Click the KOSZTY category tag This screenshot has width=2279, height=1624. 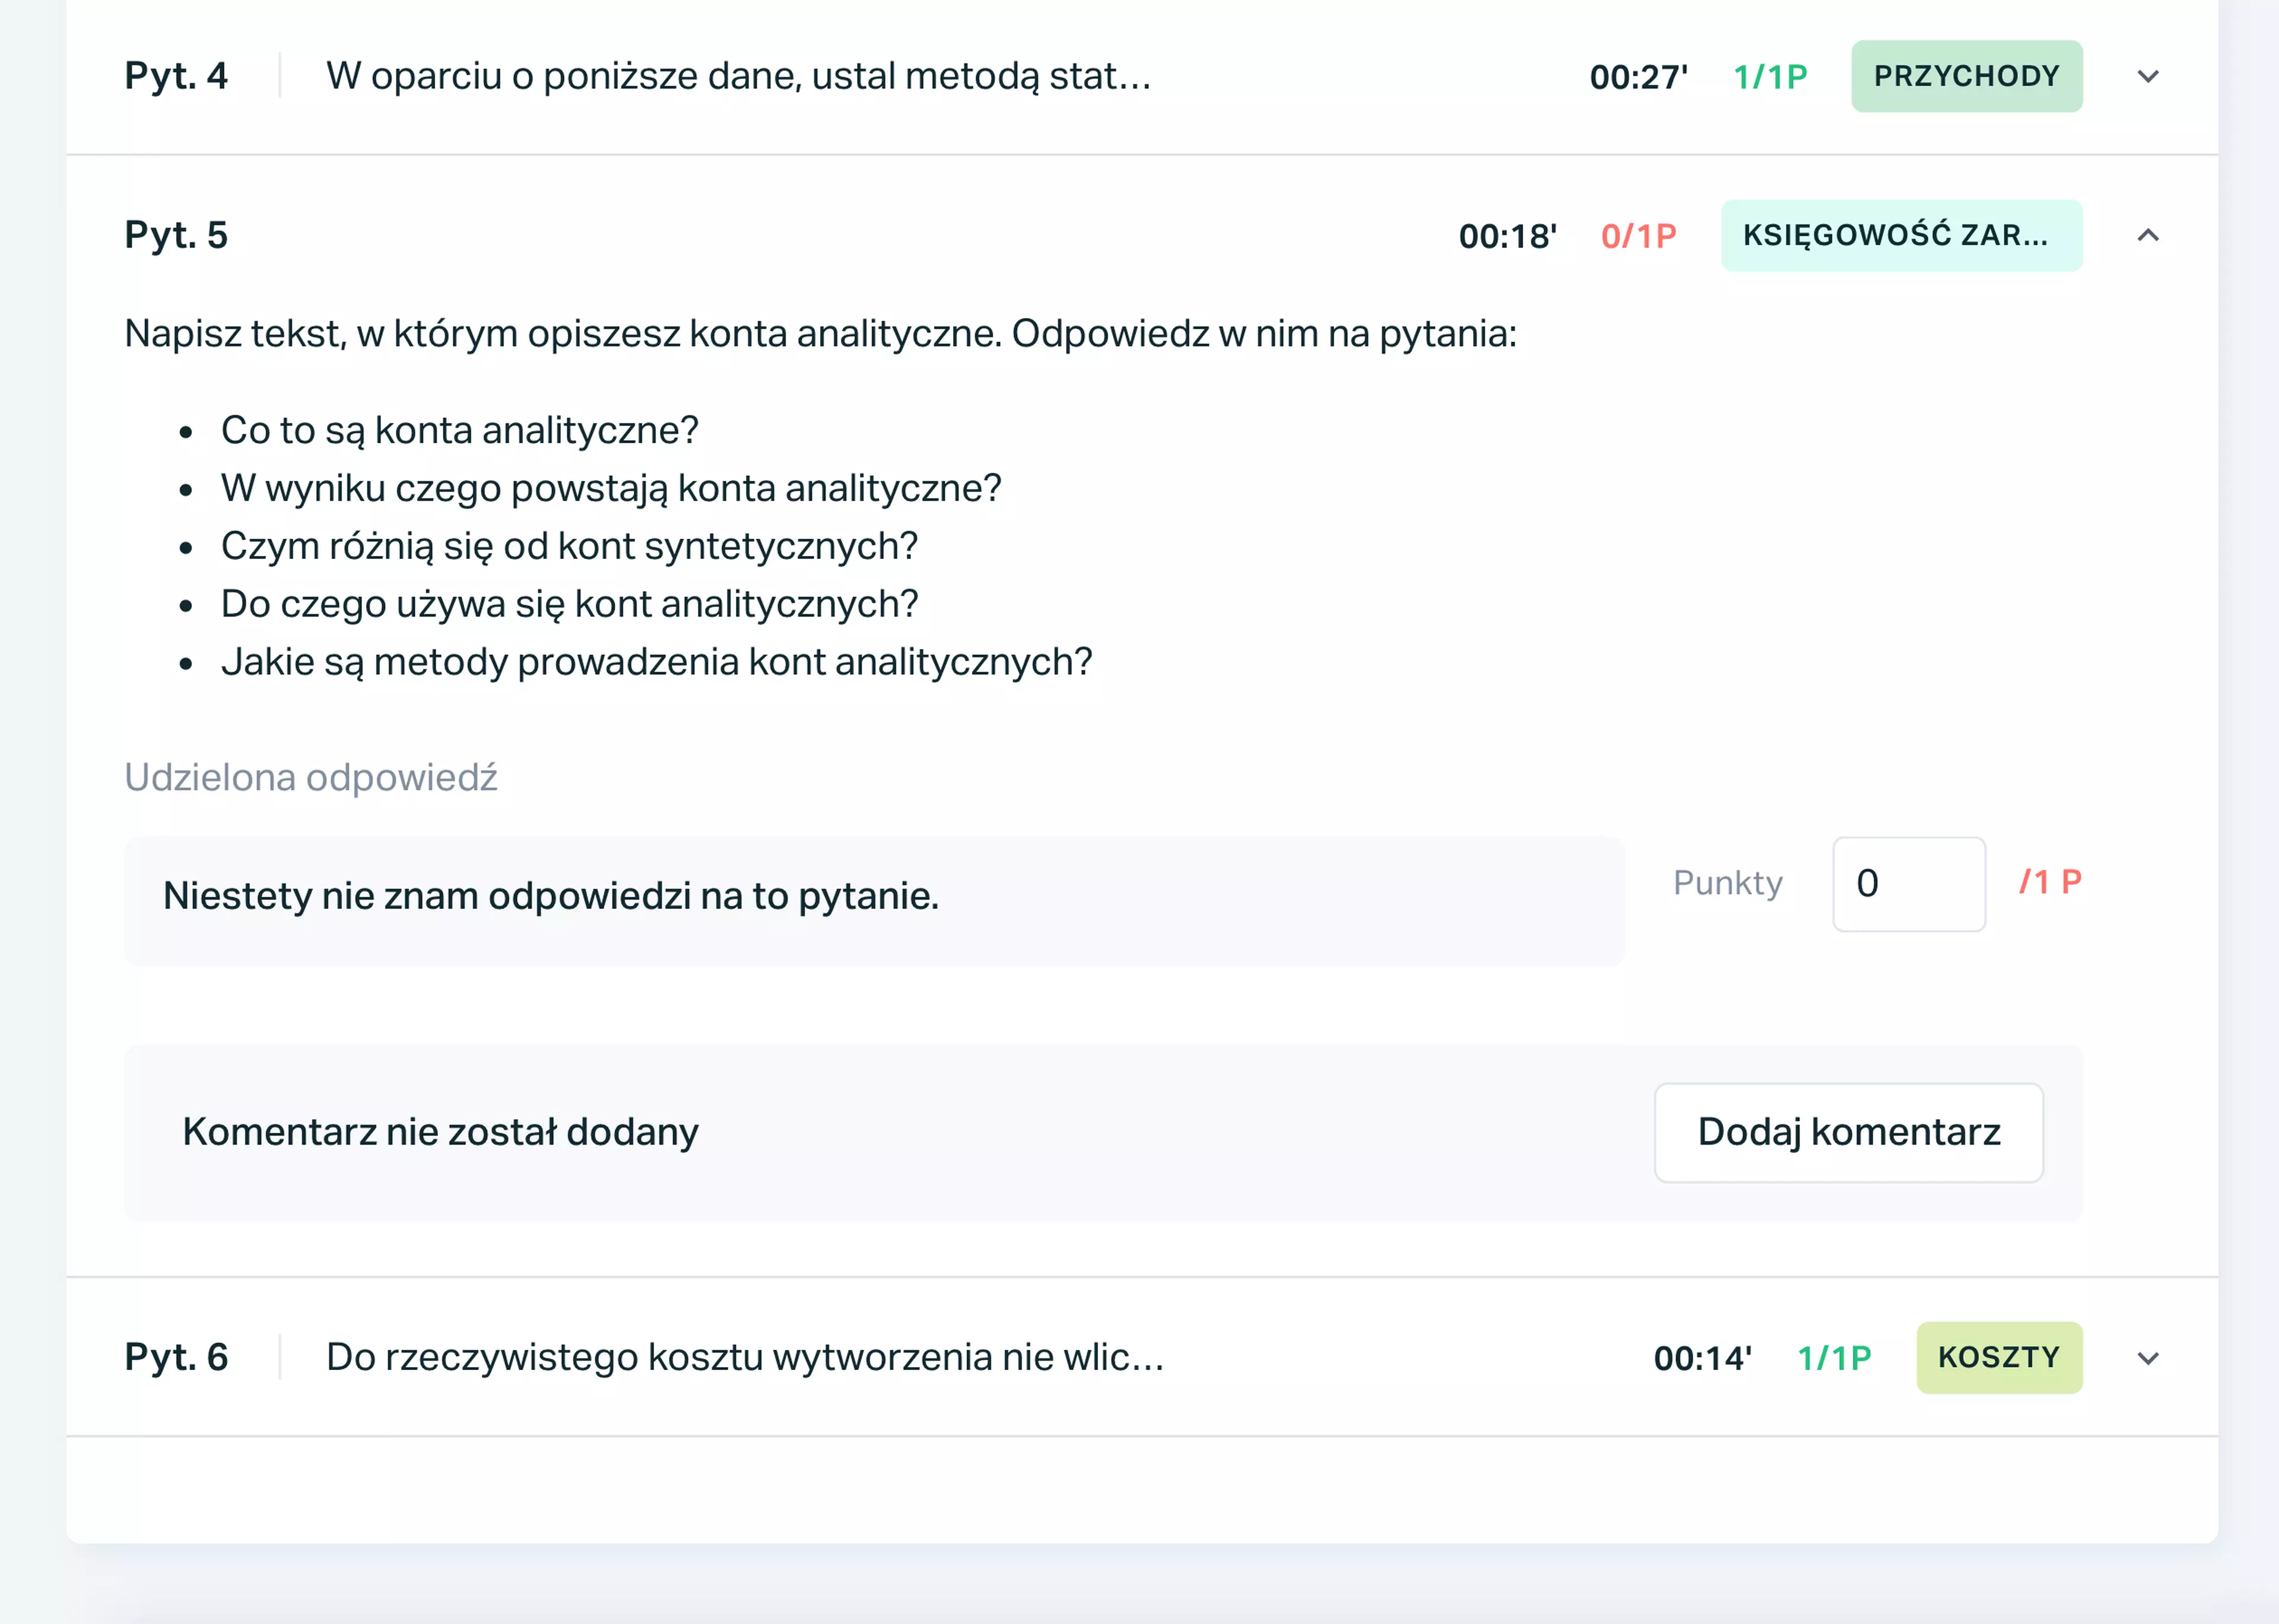pos(1999,1357)
